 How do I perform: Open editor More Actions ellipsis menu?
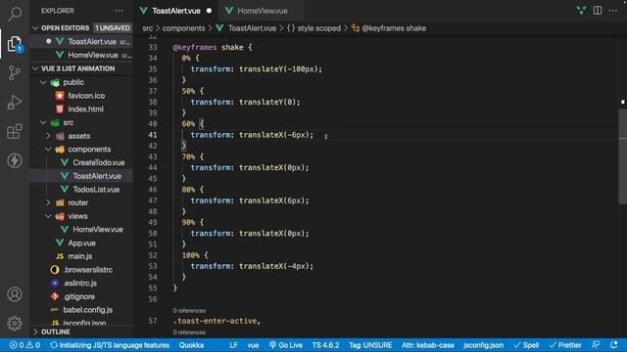[x=613, y=11]
